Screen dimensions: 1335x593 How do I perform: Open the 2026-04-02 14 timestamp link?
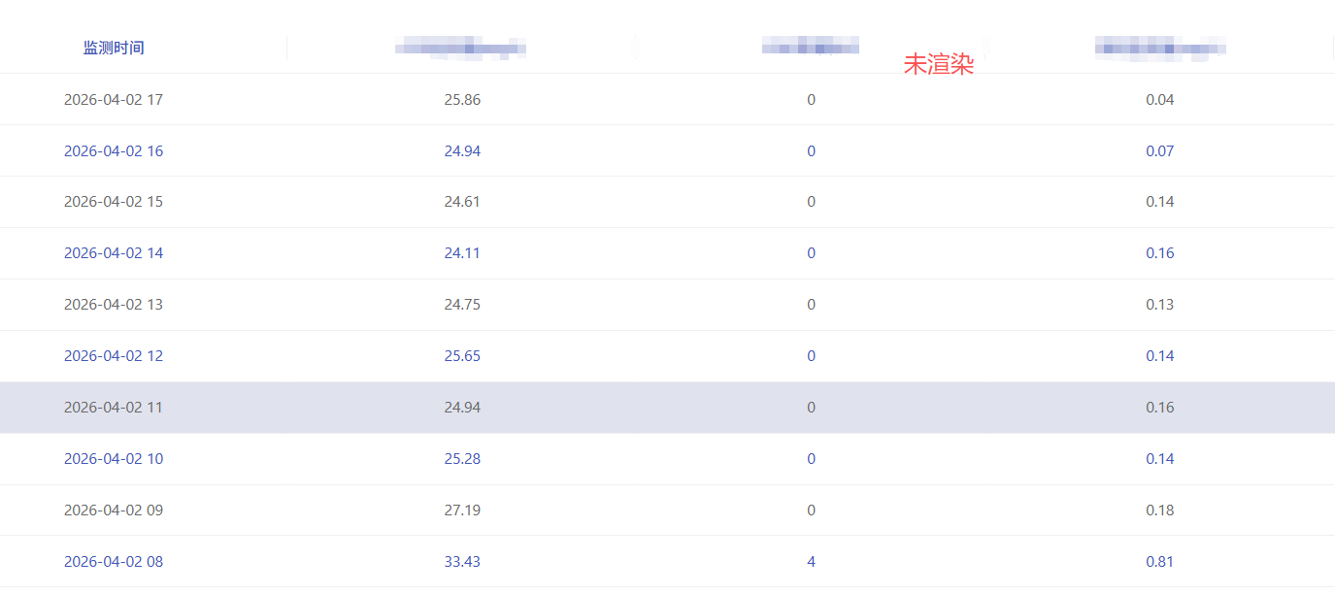pyautogui.click(x=114, y=253)
